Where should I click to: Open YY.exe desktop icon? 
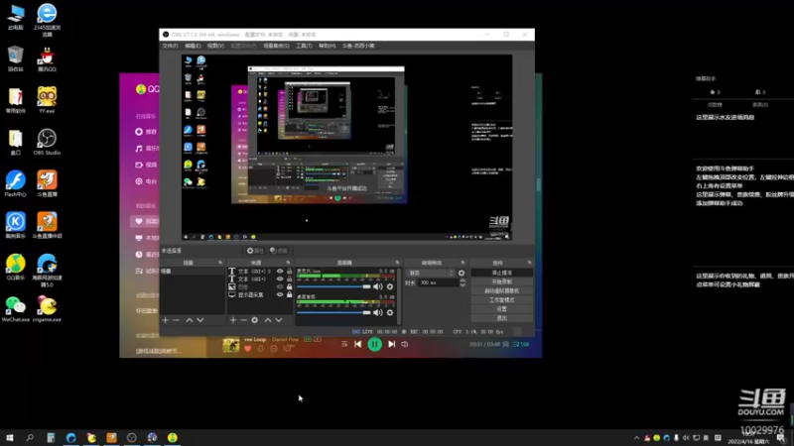tap(47, 100)
